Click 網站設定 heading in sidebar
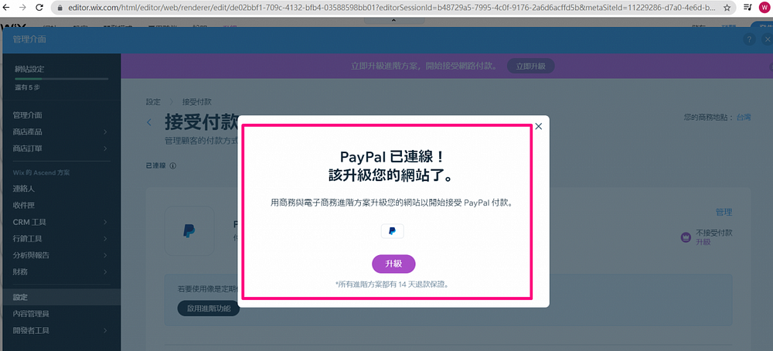This screenshot has height=351, width=773. (29, 69)
